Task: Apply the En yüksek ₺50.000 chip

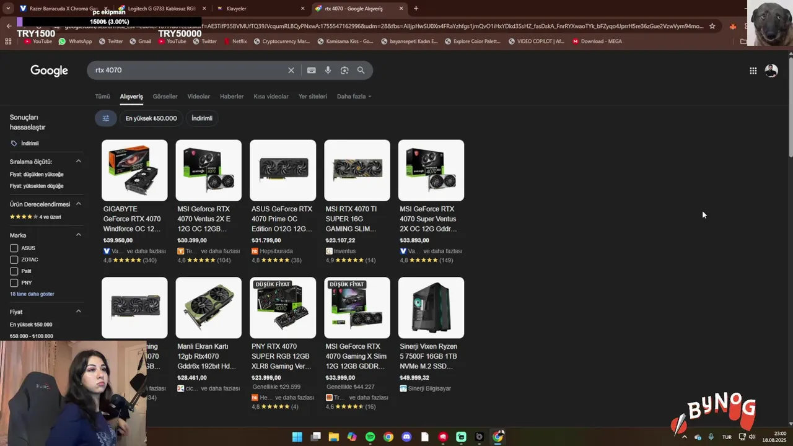Action: [151, 118]
